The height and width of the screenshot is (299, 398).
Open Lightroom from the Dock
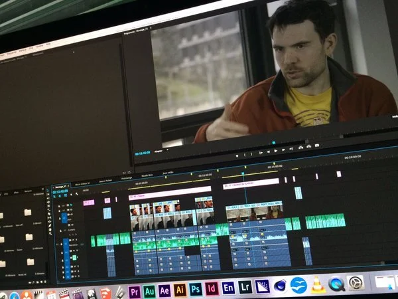coord(245,287)
